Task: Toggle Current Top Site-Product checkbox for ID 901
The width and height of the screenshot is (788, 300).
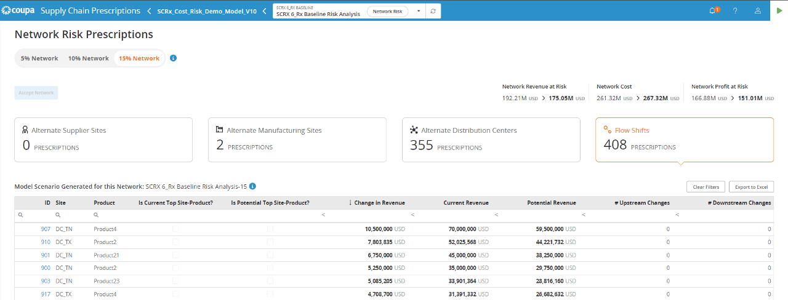Action: pos(176,255)
